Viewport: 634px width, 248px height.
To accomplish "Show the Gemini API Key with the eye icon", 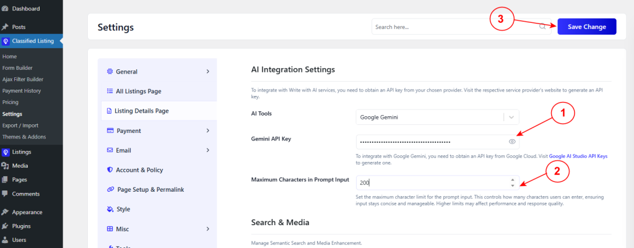I will pos(512,142).
